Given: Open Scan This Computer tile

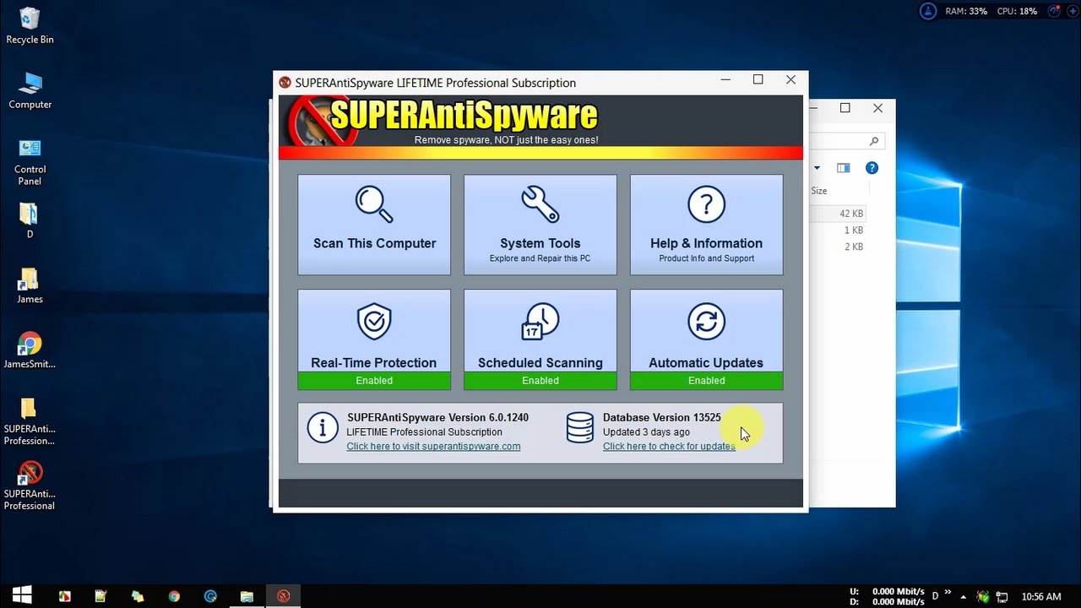Looking at the screenshot, I should tap(374, 225).
